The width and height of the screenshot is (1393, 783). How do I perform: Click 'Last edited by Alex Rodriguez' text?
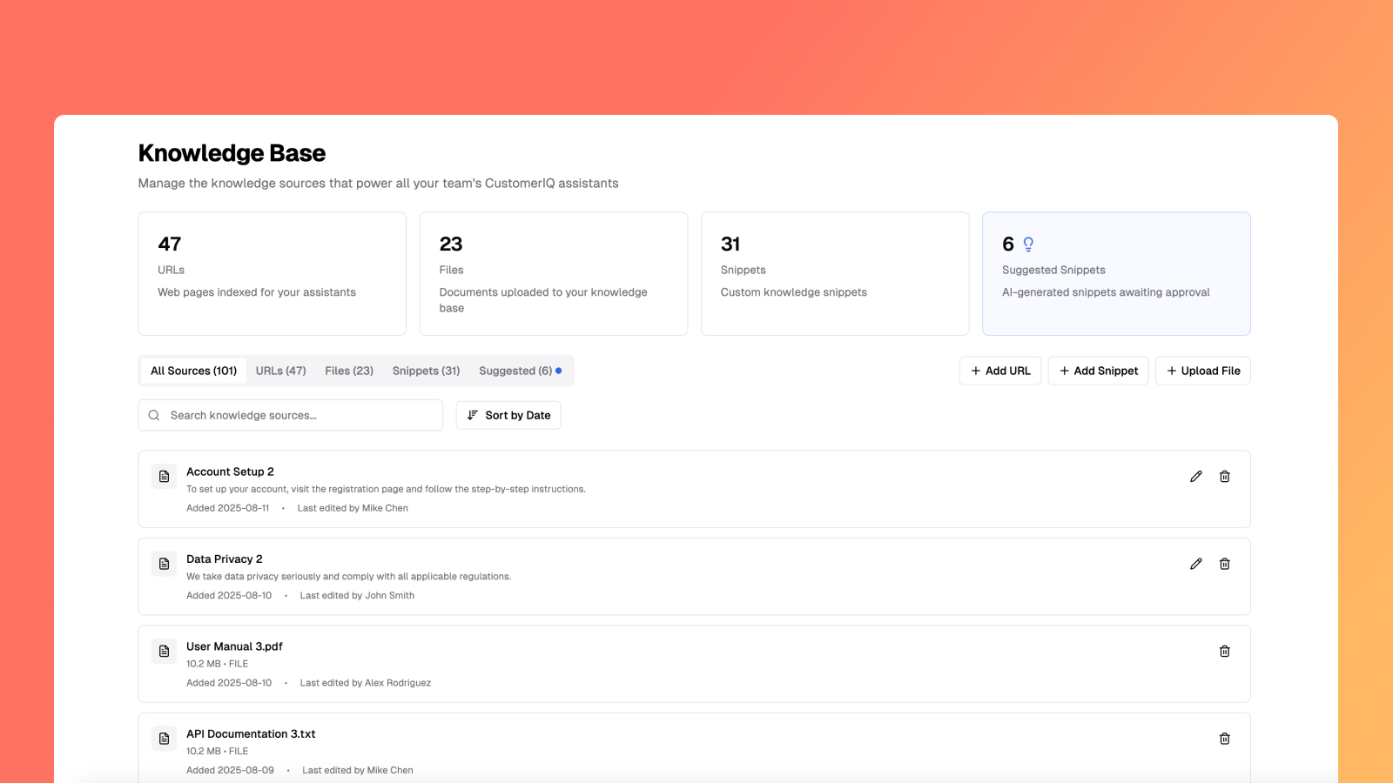pos(366,683)
